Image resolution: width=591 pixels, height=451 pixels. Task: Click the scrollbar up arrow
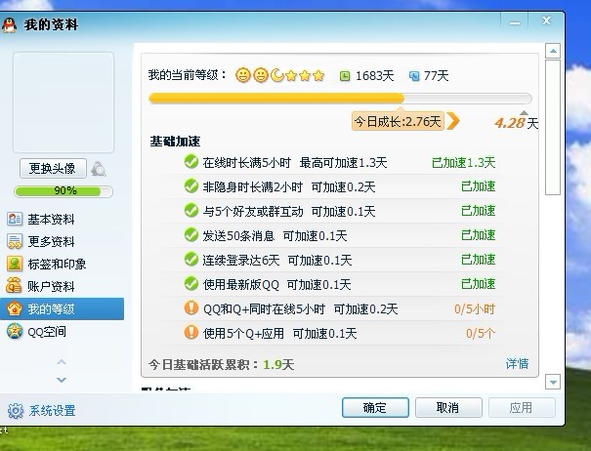pos(553,51)
